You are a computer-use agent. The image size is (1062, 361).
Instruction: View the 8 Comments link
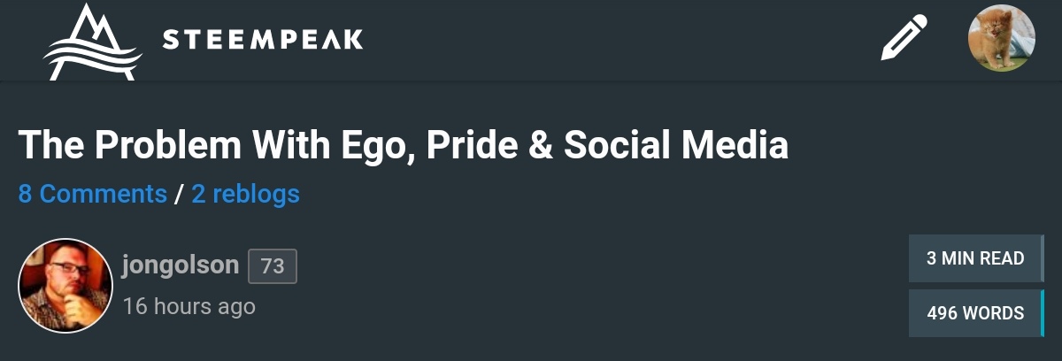tap(92, 194)
